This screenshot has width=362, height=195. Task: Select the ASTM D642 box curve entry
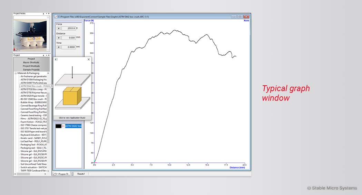click(x=73, y=126)
